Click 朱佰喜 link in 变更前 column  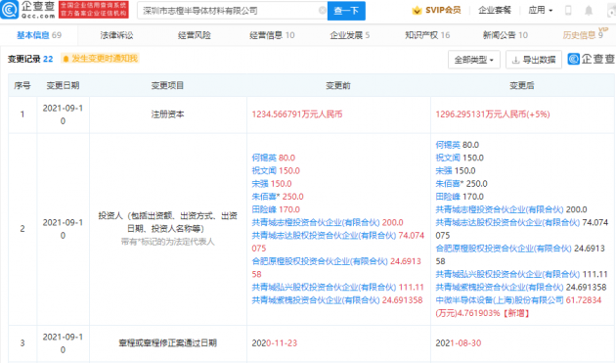pos(264,197)
